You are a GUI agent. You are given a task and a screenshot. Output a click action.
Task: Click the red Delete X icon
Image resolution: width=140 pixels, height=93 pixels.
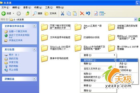pyautogui.click(x=82, y=14)
